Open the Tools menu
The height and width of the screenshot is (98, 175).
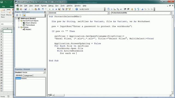click(x=63, y=6)
